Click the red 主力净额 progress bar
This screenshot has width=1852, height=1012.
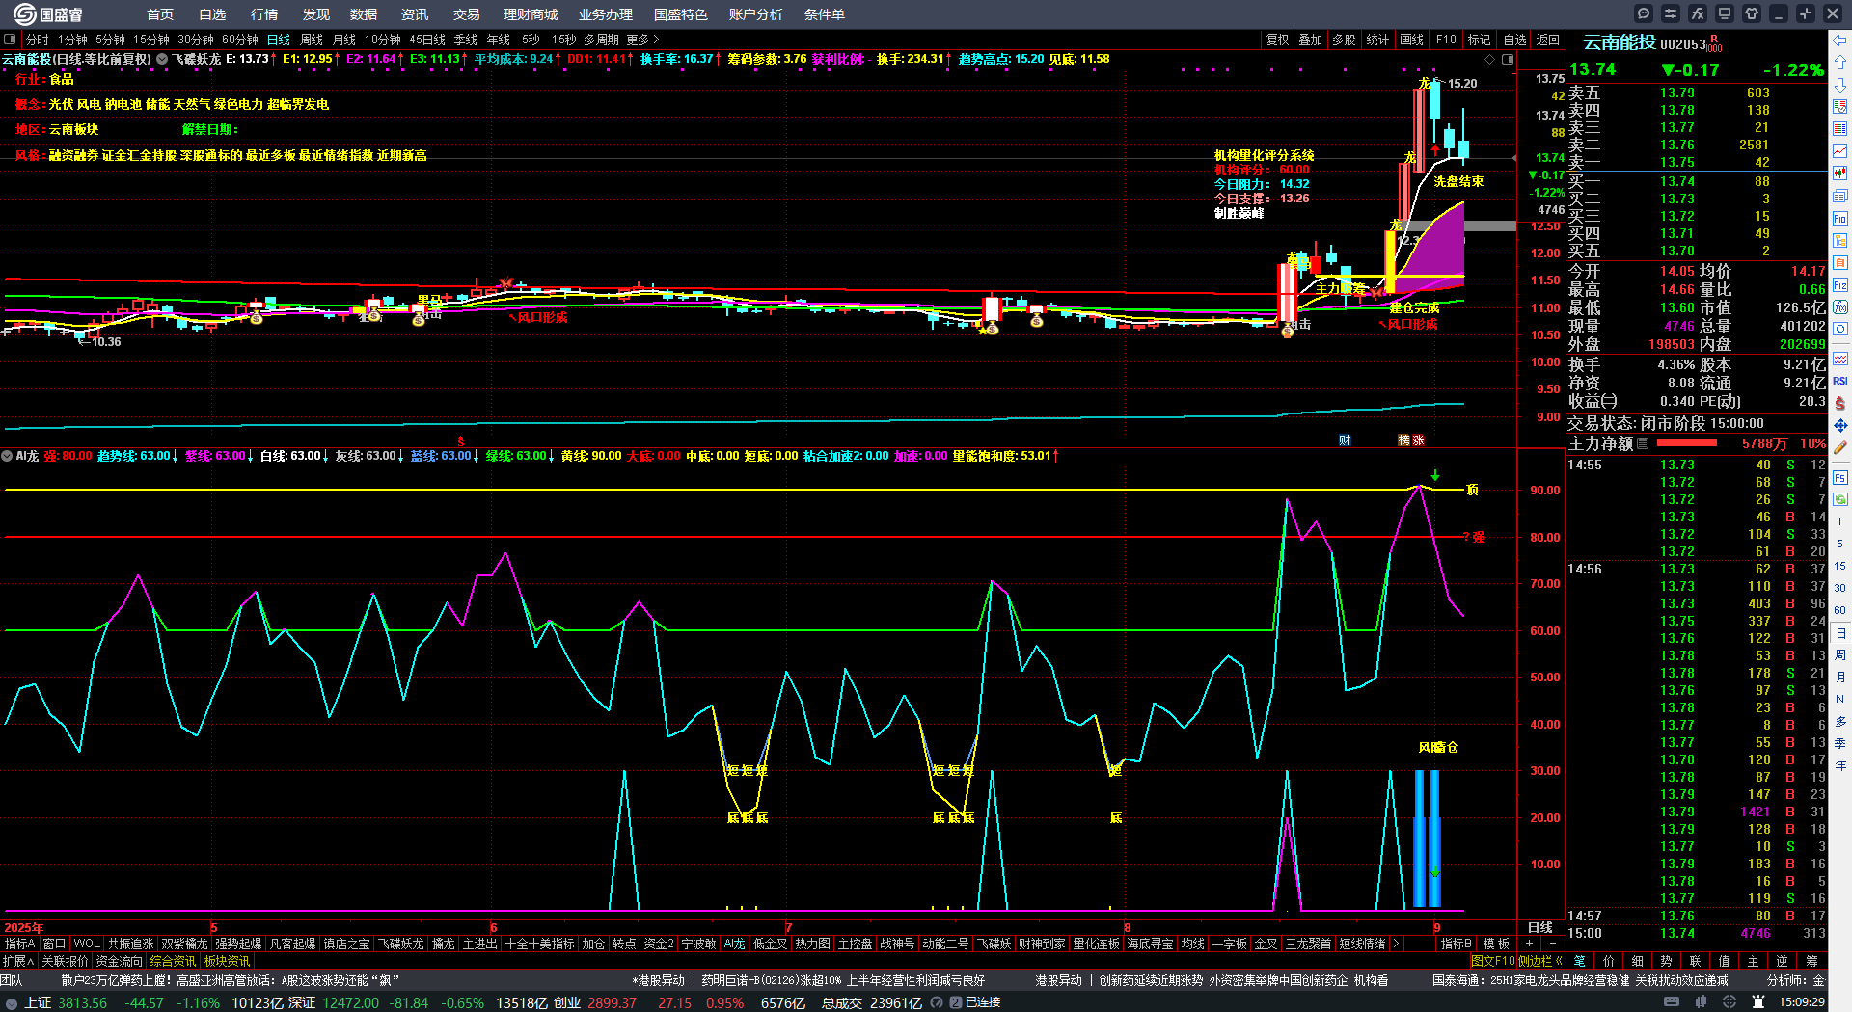pyautogui.click(x=1686, y=443)
